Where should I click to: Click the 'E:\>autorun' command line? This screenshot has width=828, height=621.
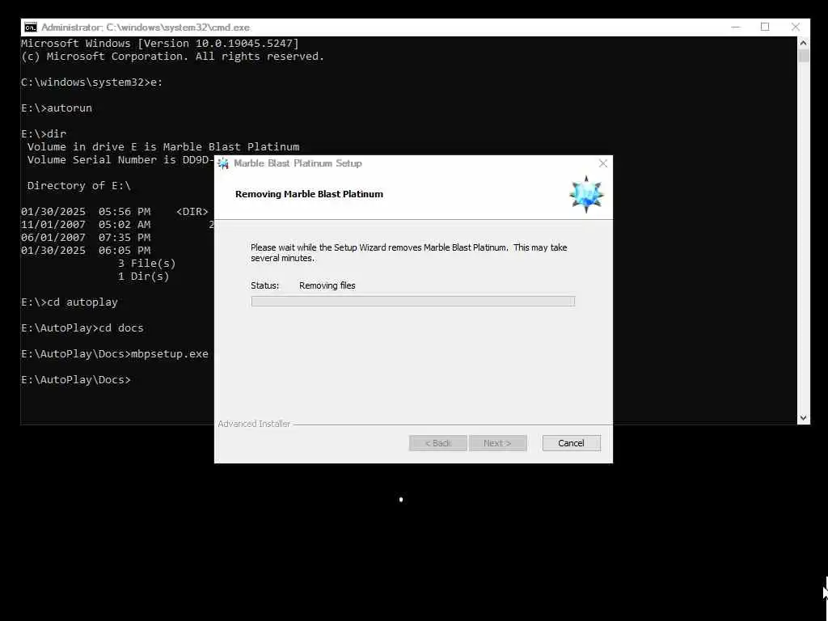tap(57, 108)
